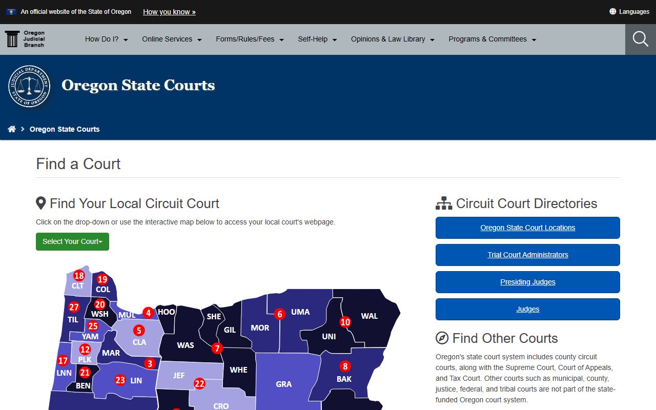Select map marker 8 for Baker
This screenshot has width=656, height=410.
pyautogui.click(x=345, y=366)
